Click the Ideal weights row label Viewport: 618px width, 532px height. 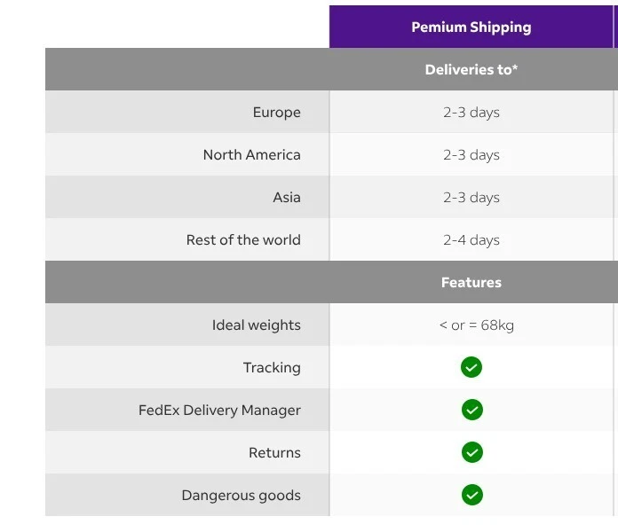(256, 325)
